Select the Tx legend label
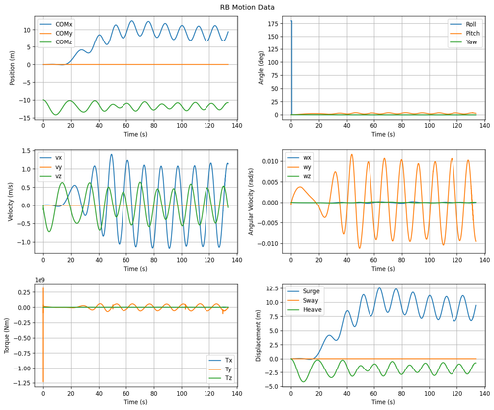The height and width of the screenshot is (410, 494). tap(229, 360)
